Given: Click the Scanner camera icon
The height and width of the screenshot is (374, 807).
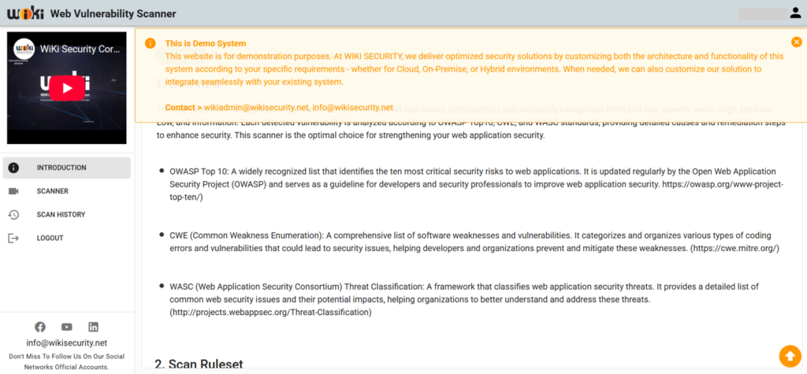Looking at the screenshot, I should (x=13, y=191).
